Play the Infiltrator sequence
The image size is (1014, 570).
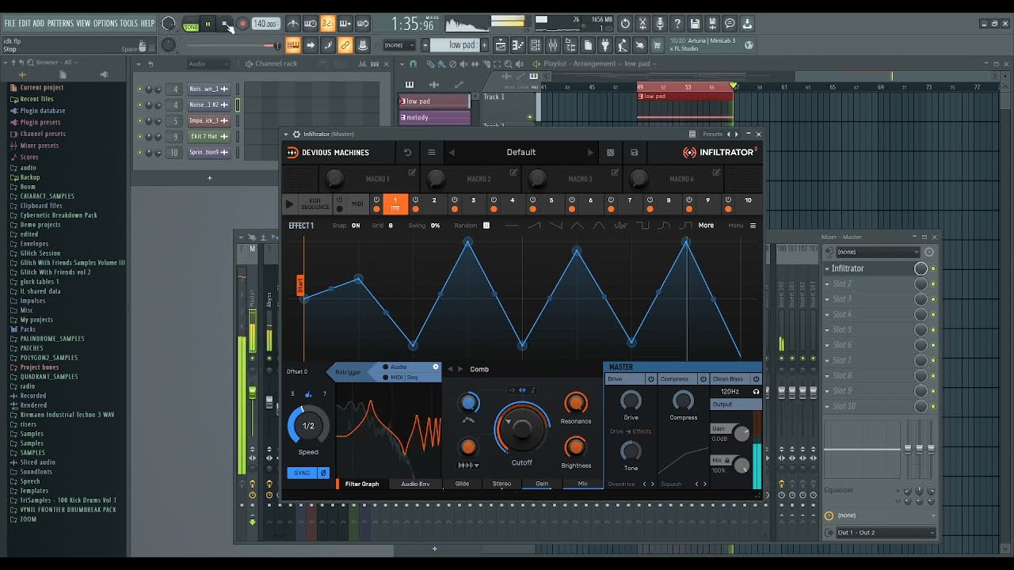[x=289, y=204]
